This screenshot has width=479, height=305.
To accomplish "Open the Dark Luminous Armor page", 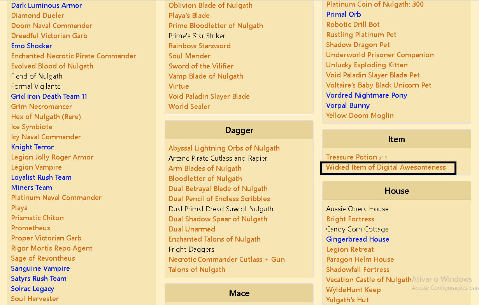I will click(46, 5).
